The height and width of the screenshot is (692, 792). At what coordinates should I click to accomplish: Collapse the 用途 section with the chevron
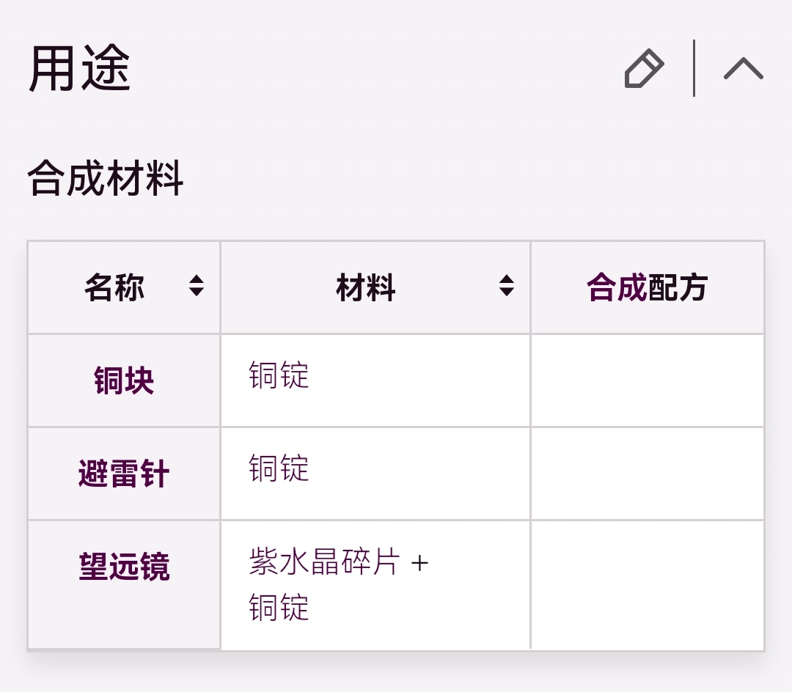743,69
